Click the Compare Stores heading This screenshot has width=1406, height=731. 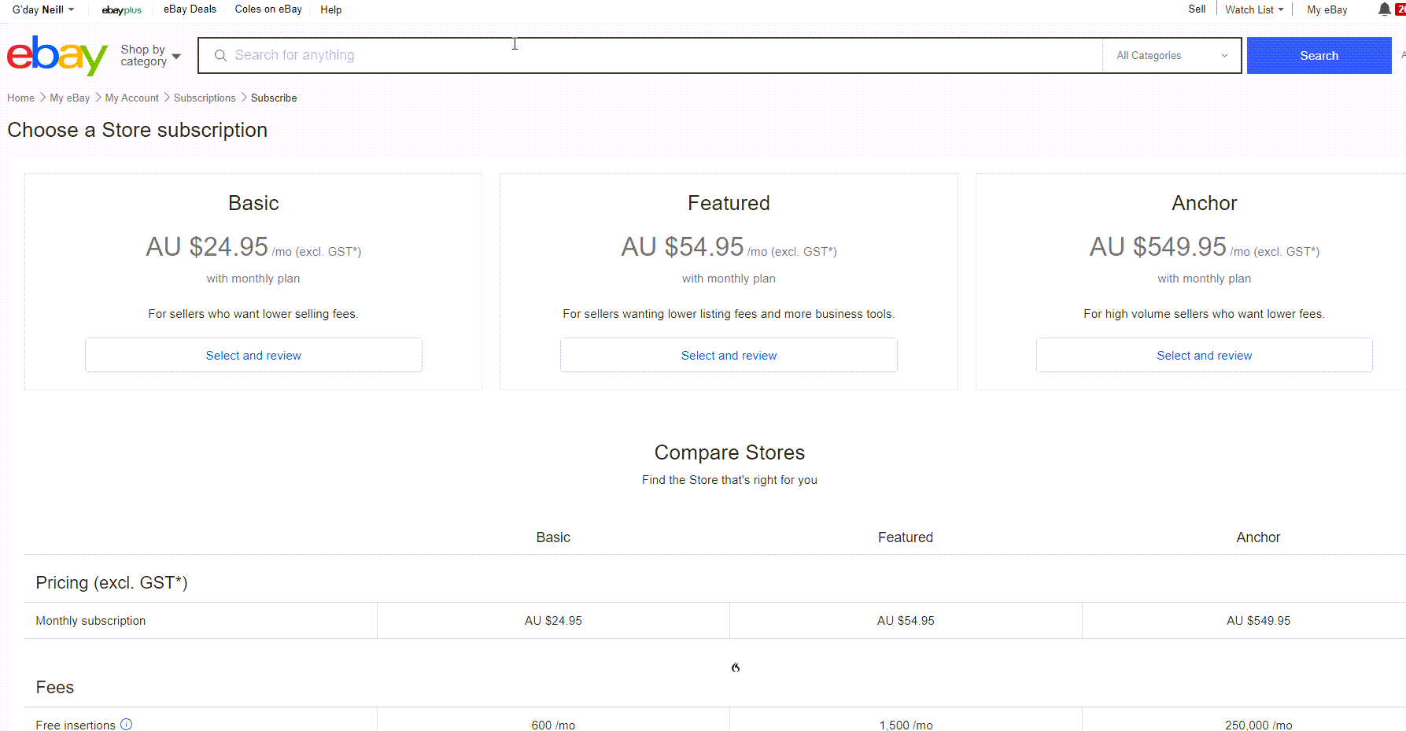point(729,452)
